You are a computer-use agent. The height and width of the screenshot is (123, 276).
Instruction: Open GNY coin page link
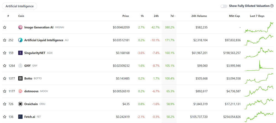(x=27, y=65)
